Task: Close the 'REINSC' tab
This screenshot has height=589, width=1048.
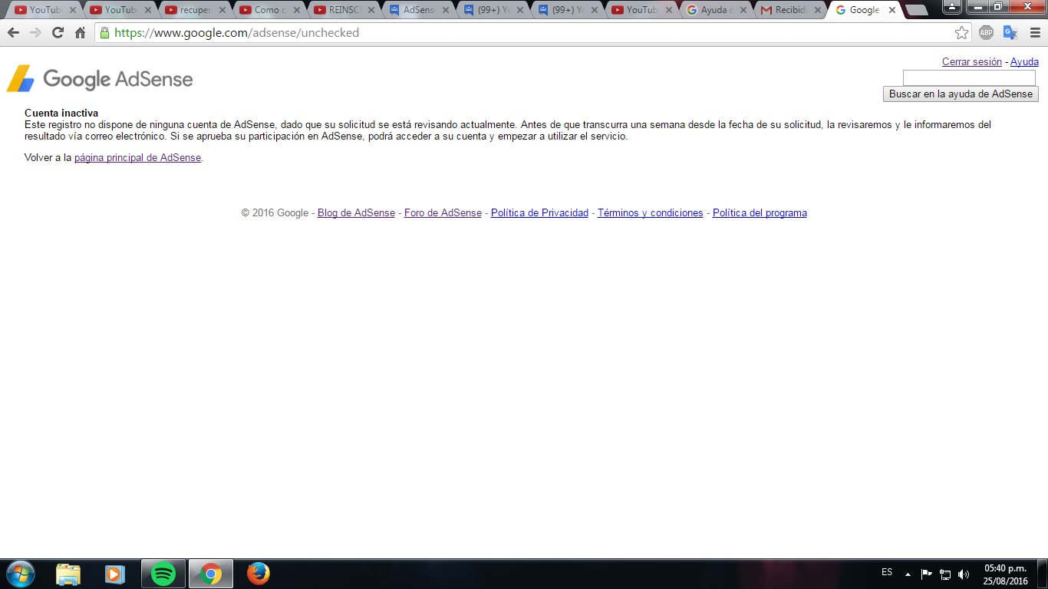Action: [x=371, y=10]
